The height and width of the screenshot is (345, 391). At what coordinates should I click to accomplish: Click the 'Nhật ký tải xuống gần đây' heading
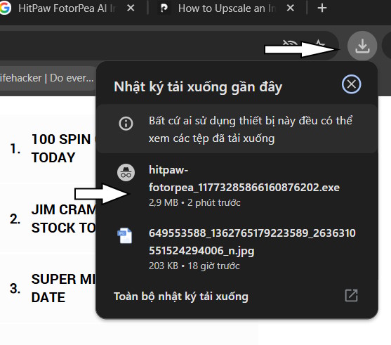[198, 87]
